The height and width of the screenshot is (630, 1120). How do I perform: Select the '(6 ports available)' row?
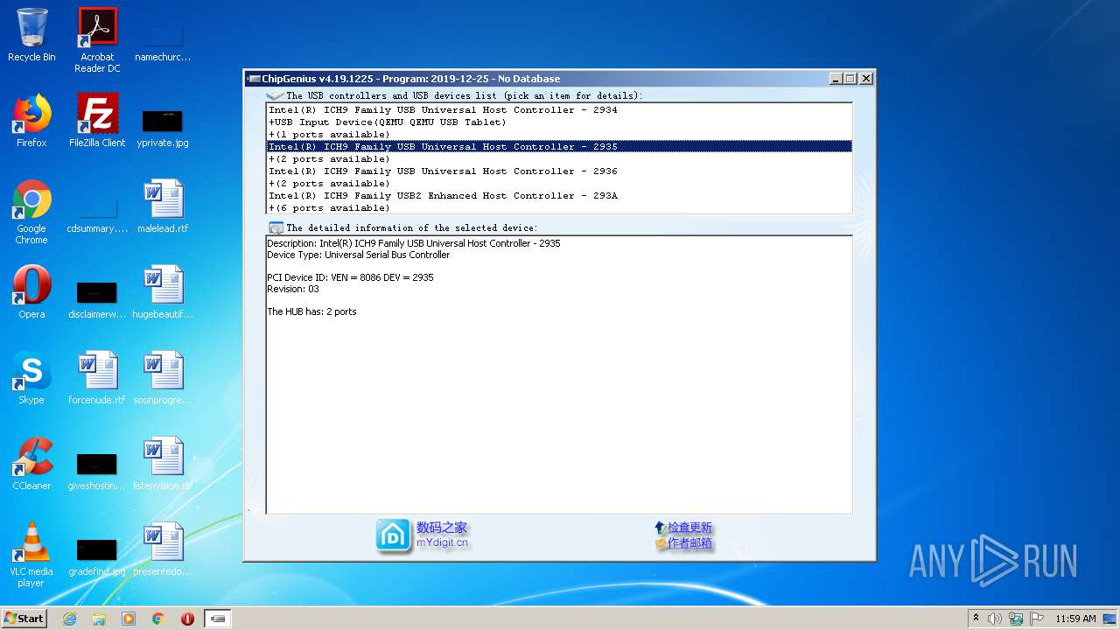[x=559, y=208]
